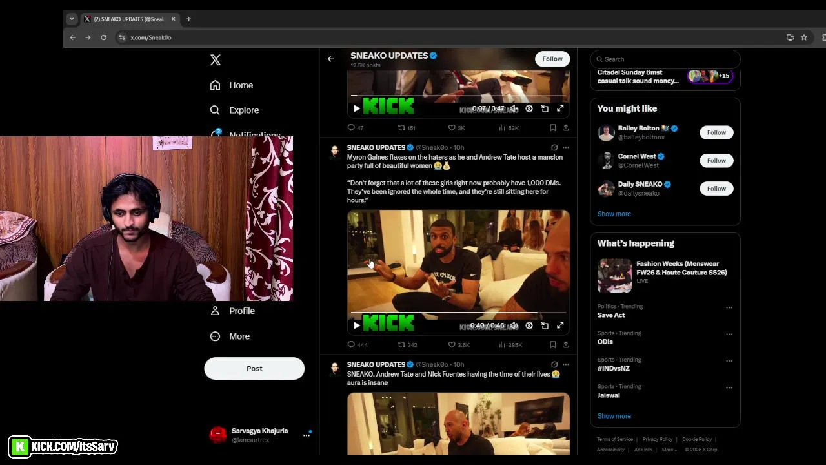This screenshot has width=826, height=465.
Task: Go to Home in sidebar
Action: coord(232,85)
